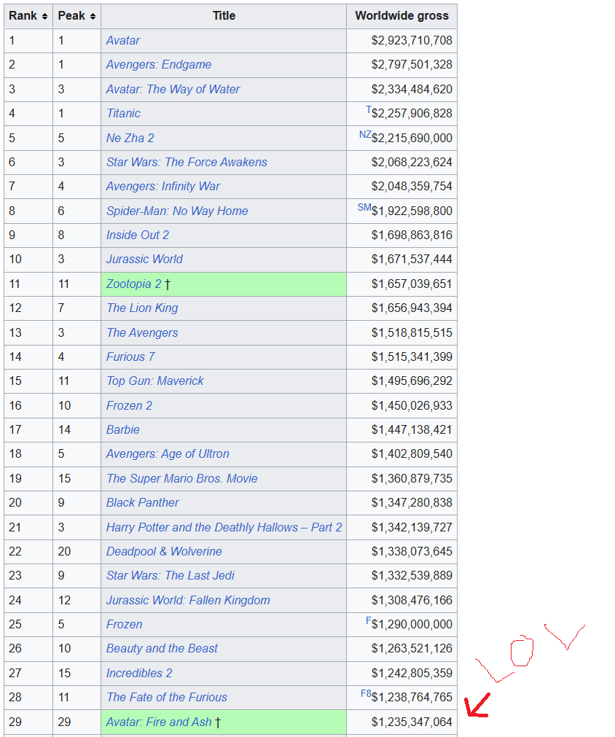Open The Lion King link
This screenshot has height=737, width=615.
coord(142,308)
